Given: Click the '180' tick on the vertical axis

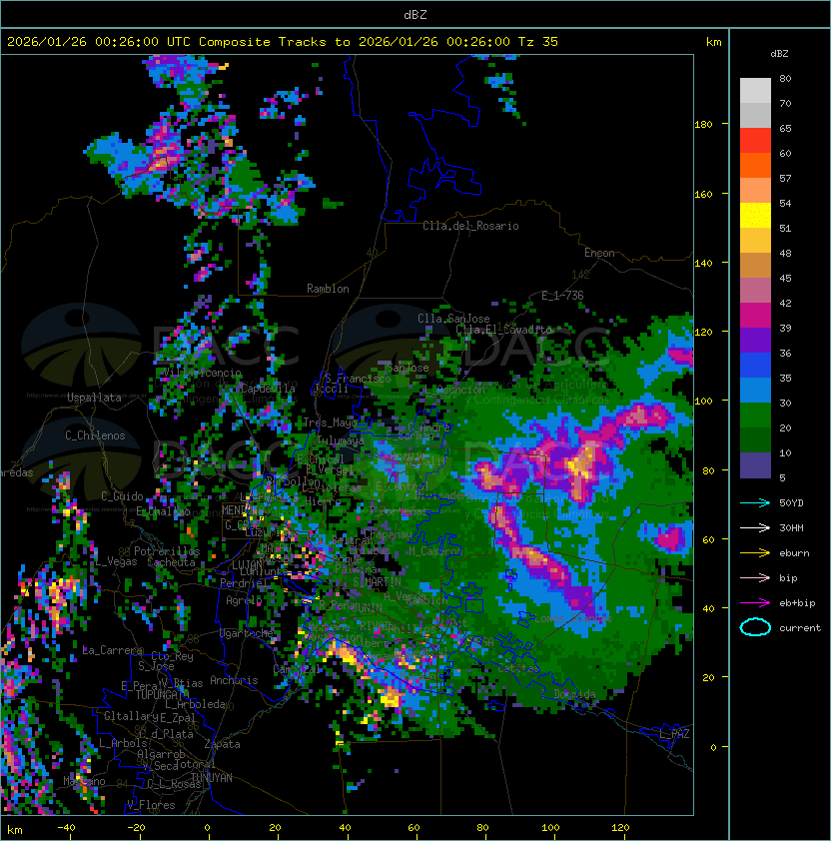Looking at the screenshot, I should click(703, 125).
